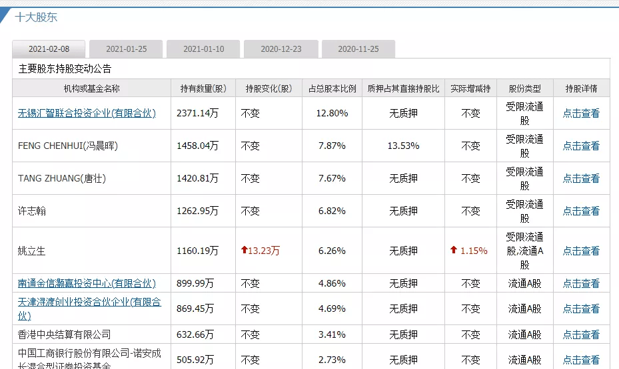Screen dimensions: 619x369
Task: Click the 股份类型 column header
Action: point(524,88)
